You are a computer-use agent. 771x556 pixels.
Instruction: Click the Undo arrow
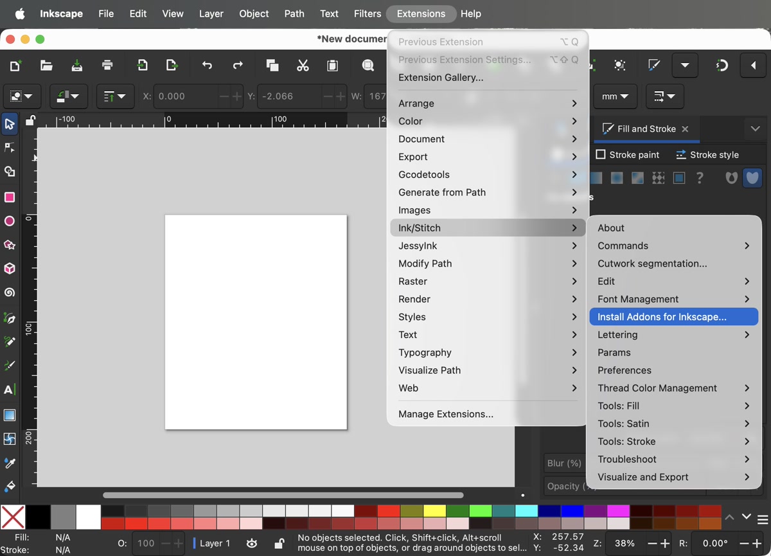coord(207,65)
